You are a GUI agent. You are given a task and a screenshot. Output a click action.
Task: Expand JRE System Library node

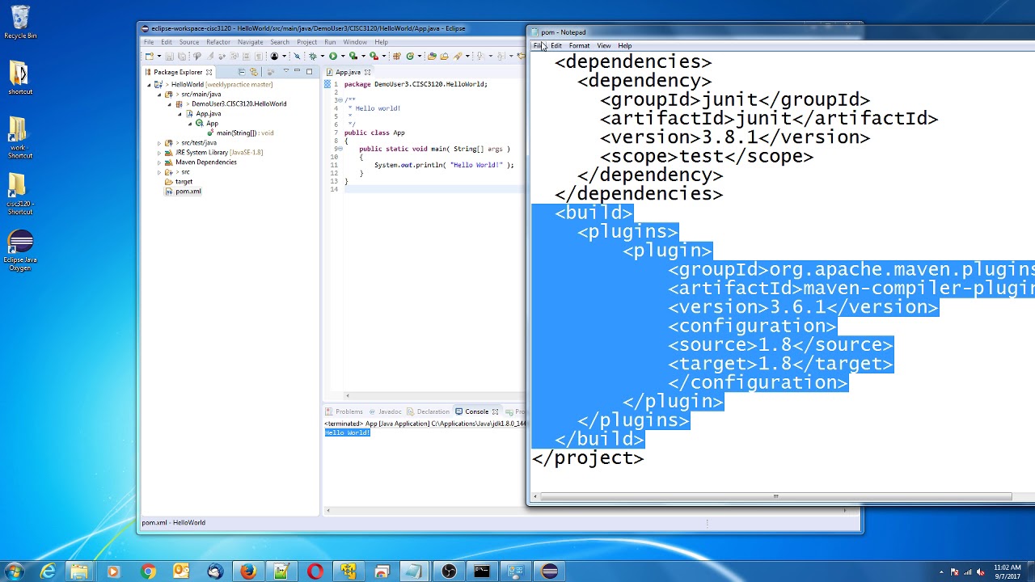tap(159, 152)
